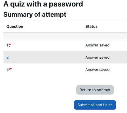
Task: Click the Status column header
Action: 91,27
